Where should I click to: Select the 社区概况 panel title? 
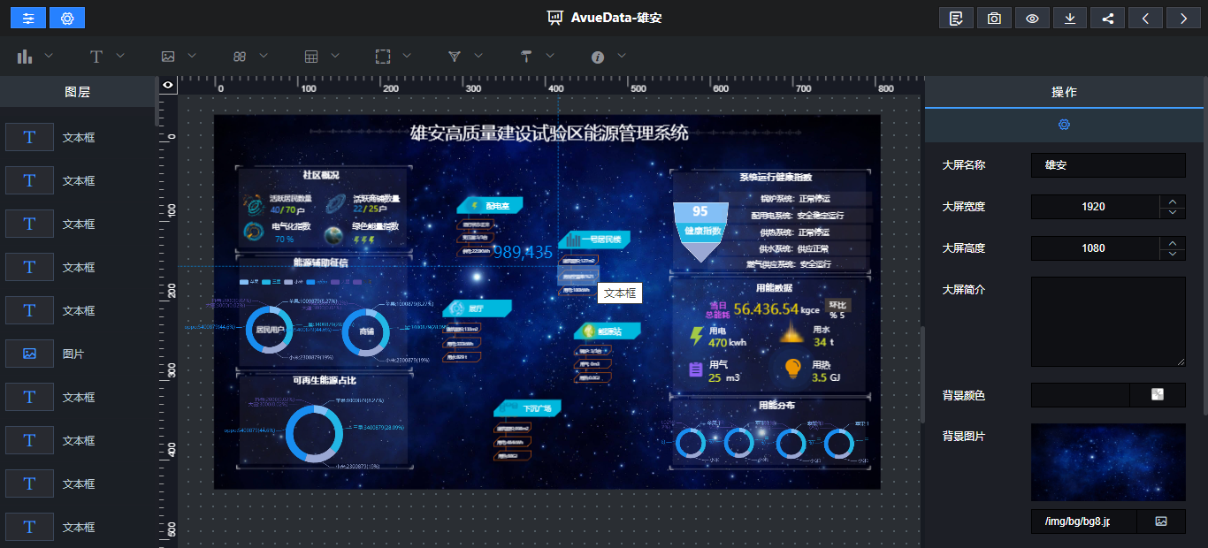click(x=320, y=175)
